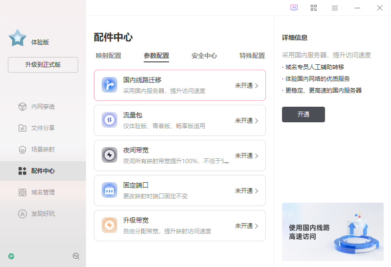Screen dimensions: 391x267
Task: Click the 使用国内线路高速访问 banner
Action: click(x=333, y=232)
